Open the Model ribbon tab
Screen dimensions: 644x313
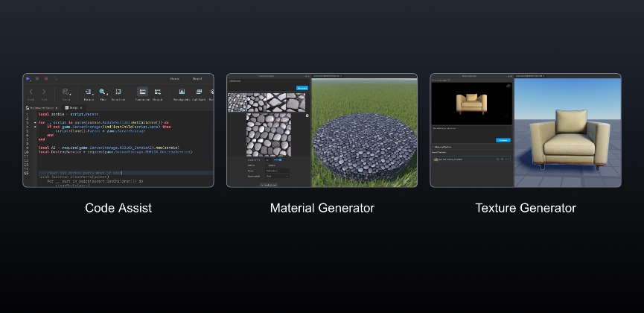[197, 78]
